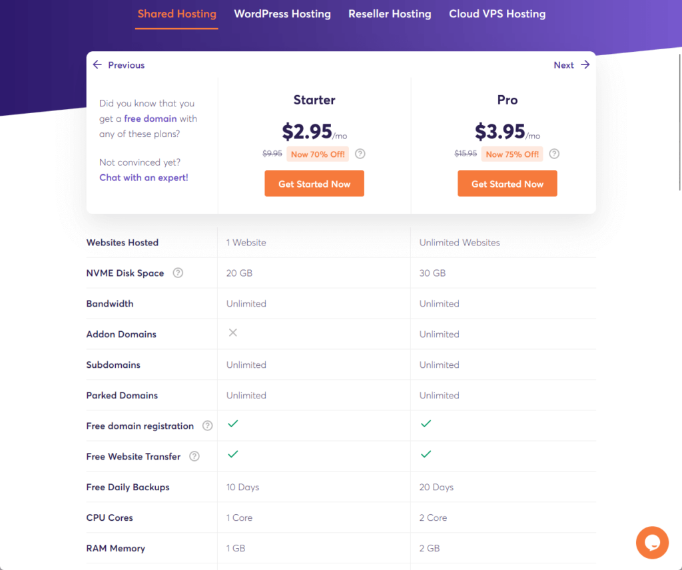Return to the Shared Hosting tab
Viewport: 682px width, 570px height.
(176, 14)
